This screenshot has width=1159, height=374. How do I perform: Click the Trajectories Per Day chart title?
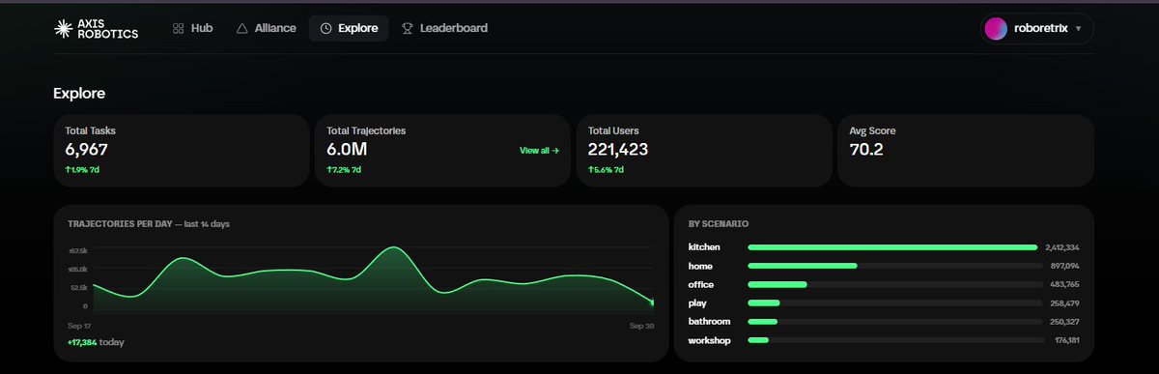149,223
